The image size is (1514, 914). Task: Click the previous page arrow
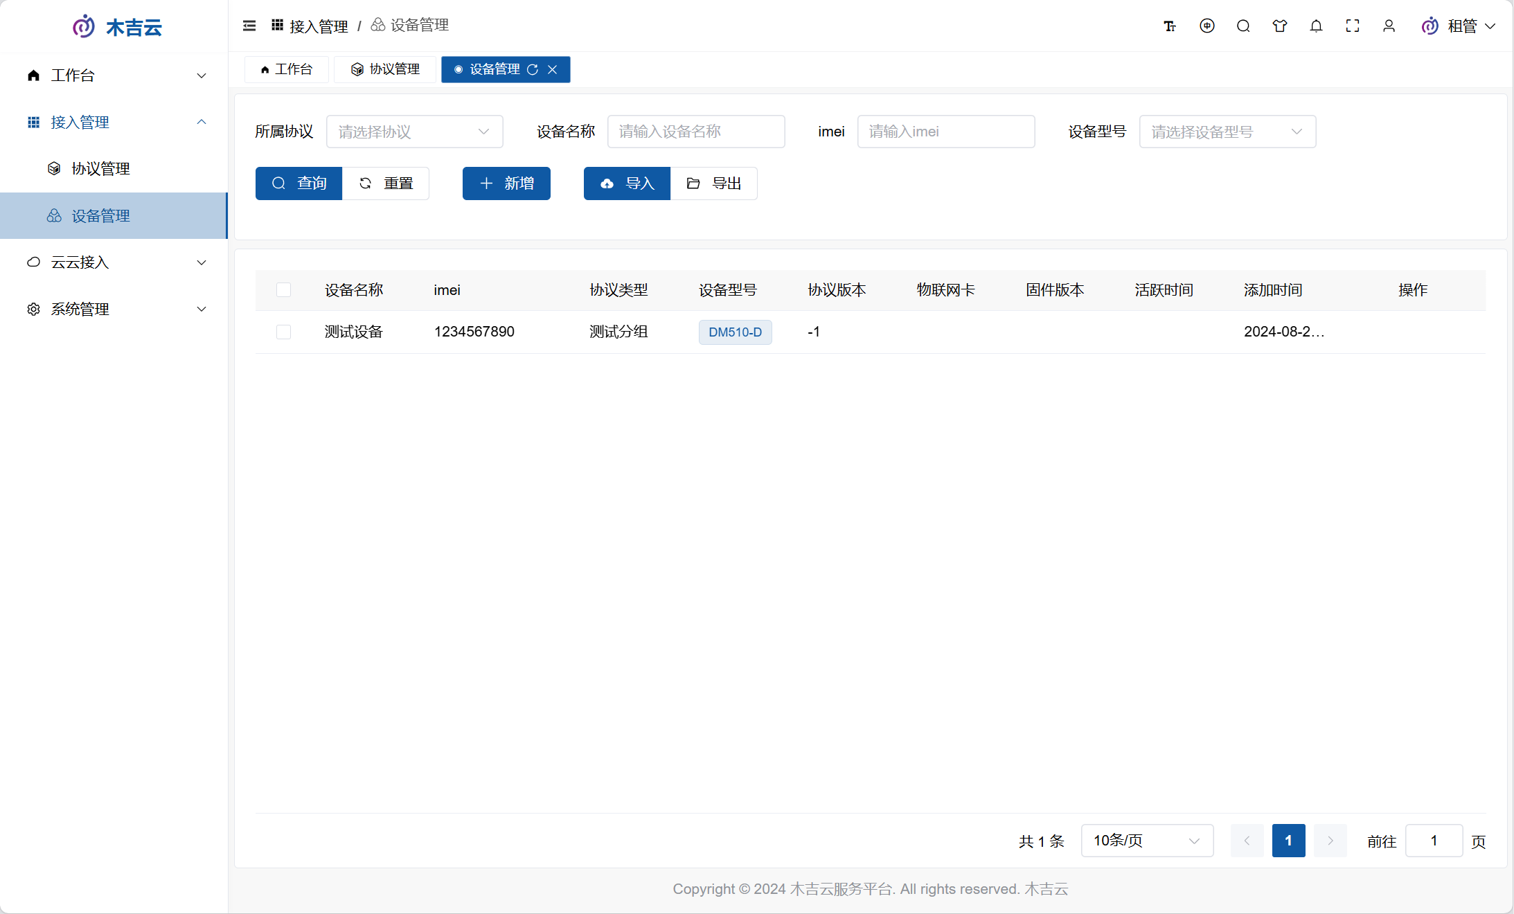(1247, 841)
